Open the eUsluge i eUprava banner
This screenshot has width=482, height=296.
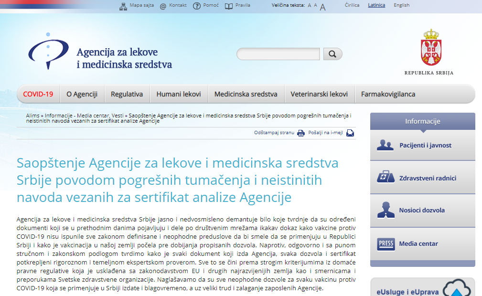423,287
